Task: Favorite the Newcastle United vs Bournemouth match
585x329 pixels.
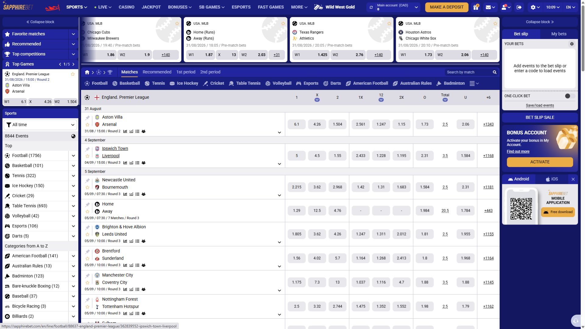Action: pos(87,187)
